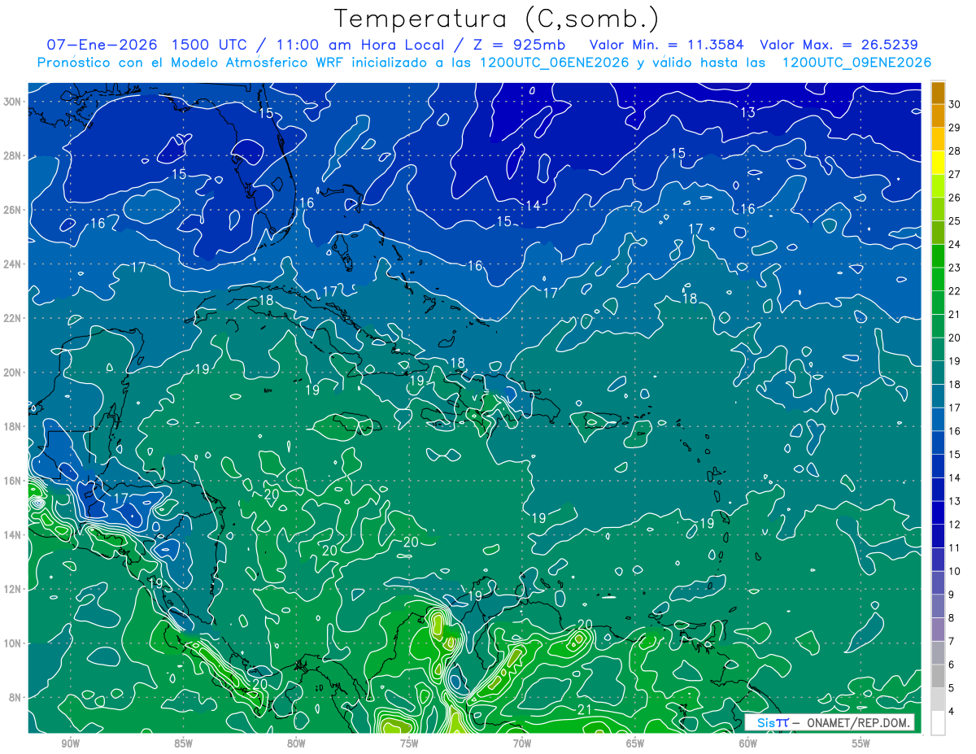Viewport: 976px width, 754px height.
Task: Click the 60W longitude axis label
Action: point(747,743)
